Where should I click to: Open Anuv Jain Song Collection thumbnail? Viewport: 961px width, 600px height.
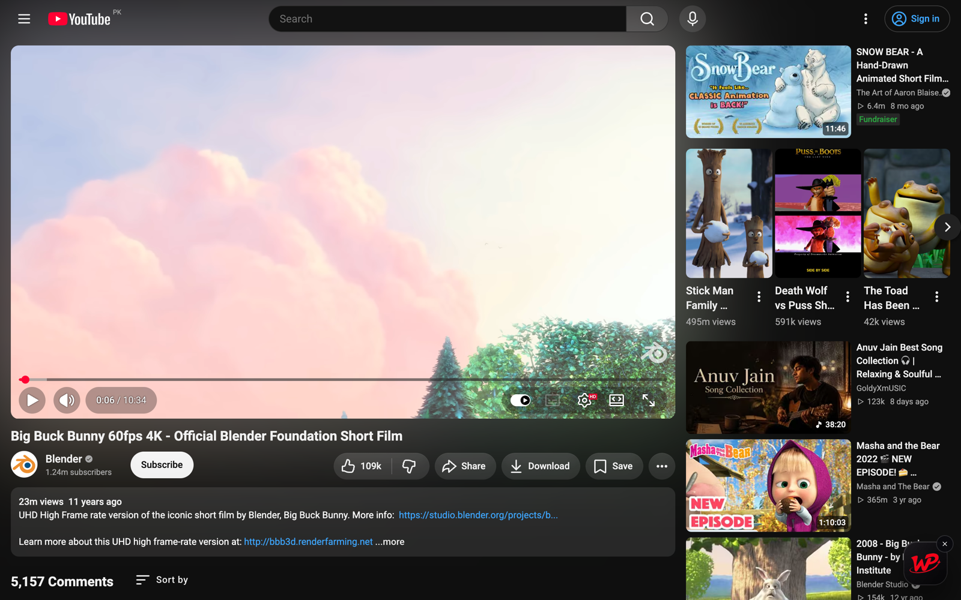click(768, 388)
